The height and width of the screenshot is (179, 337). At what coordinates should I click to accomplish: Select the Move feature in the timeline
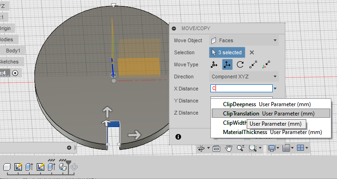tap(62, 167)
